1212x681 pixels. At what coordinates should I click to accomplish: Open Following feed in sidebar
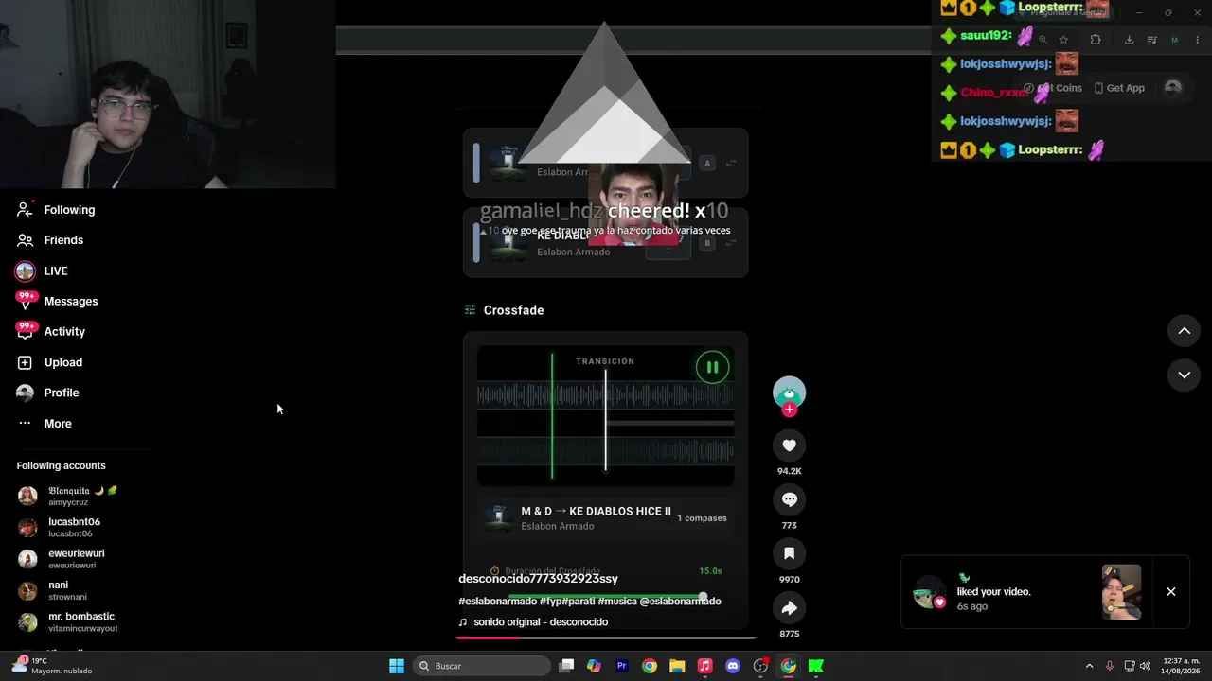57,210
